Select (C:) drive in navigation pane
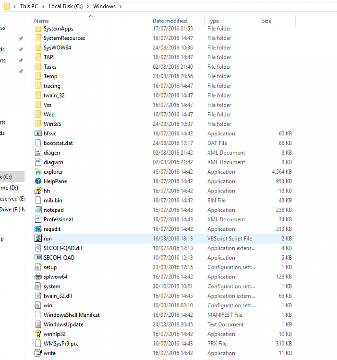 point(12,177)
